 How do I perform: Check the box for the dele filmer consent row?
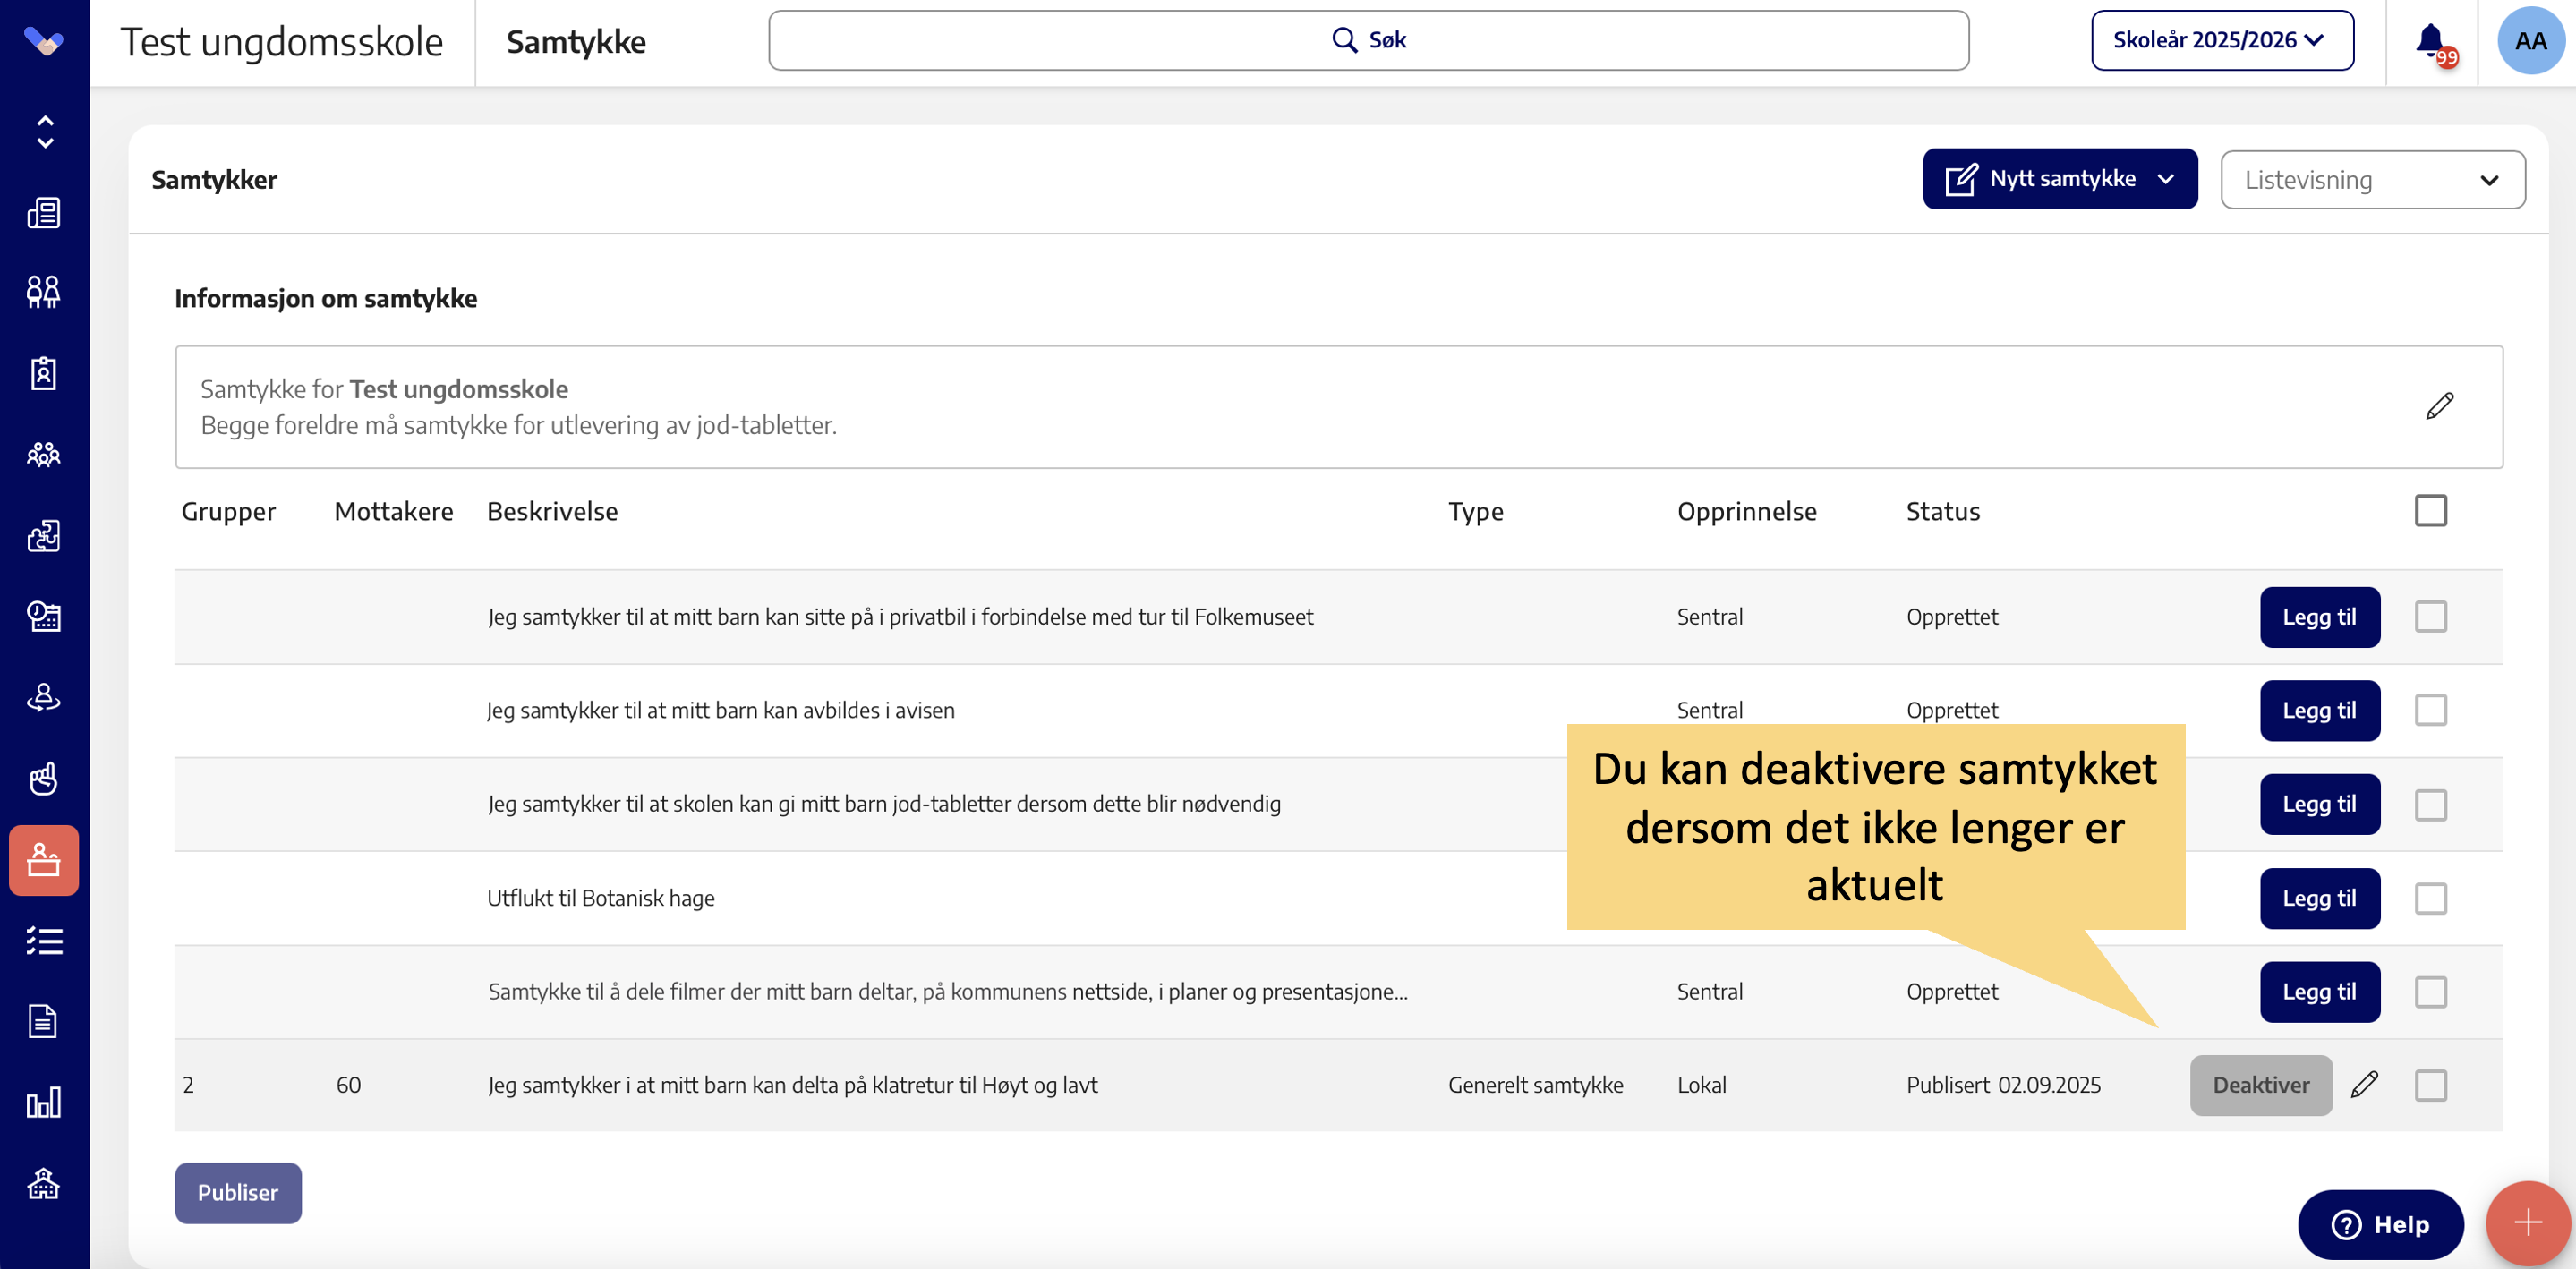[x=2431, y=992]
